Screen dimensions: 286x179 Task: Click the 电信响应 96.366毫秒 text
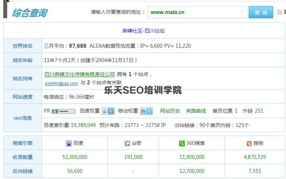tap(69, 97)
